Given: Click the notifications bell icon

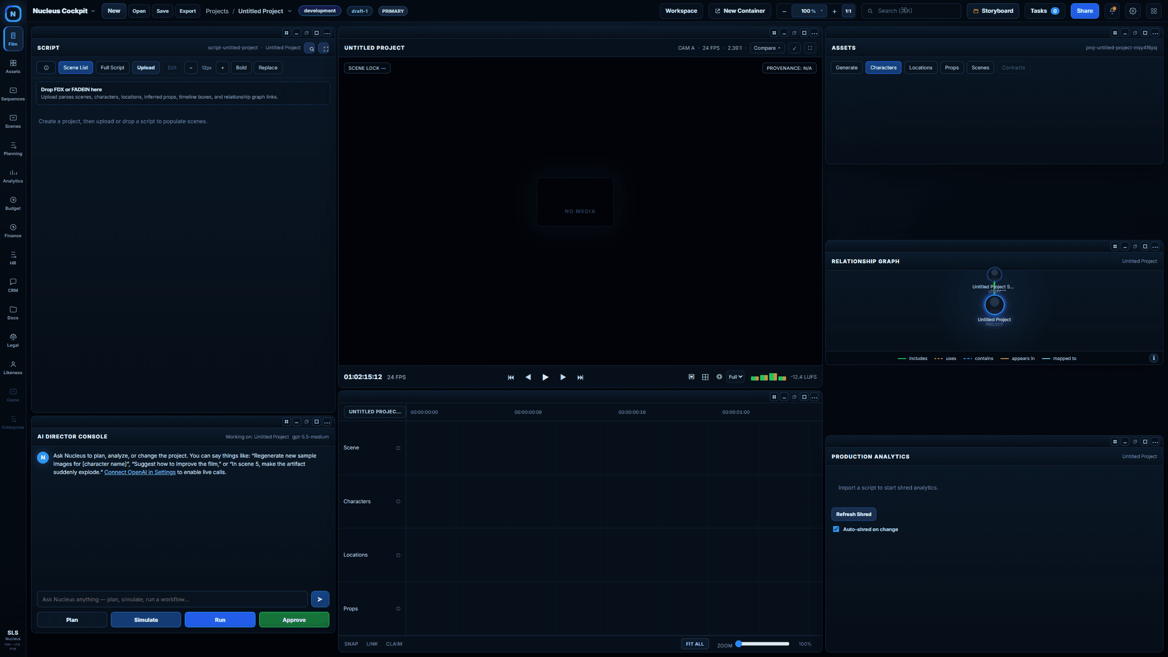Looking at the screenshot, I should point(1112,11).
